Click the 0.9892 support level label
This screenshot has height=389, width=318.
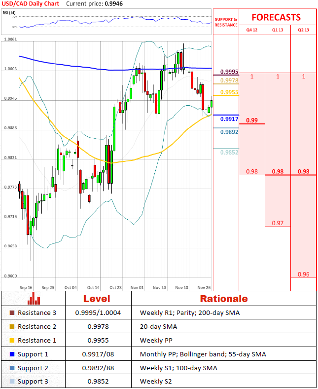click(x=229, y=132)
